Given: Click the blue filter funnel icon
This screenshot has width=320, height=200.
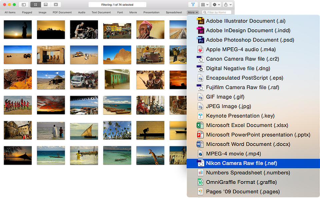Looking at the screenshot, I should tap(193, 4).
